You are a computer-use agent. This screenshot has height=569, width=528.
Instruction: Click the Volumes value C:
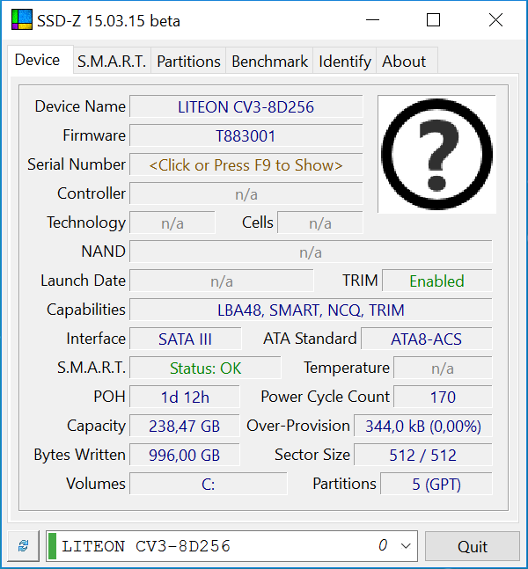[x=208, y=484]
